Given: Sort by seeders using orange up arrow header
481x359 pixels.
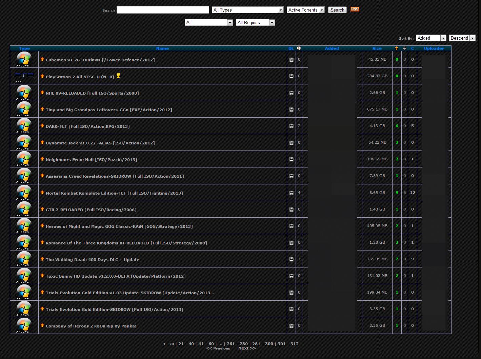Looking at the screenshot, I should click(397, 48).
